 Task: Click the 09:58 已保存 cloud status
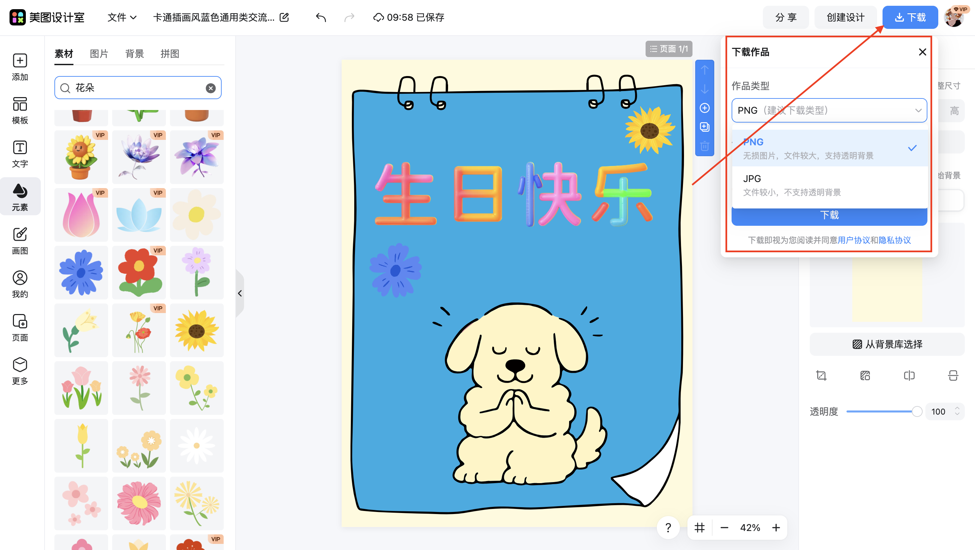(x=409, y=17)
